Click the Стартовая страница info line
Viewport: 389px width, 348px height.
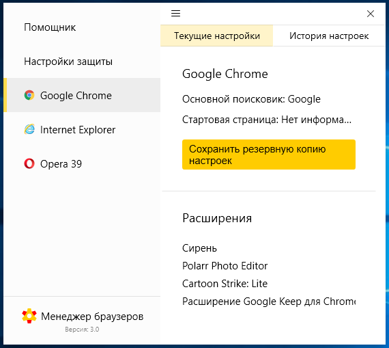(267, 120)
